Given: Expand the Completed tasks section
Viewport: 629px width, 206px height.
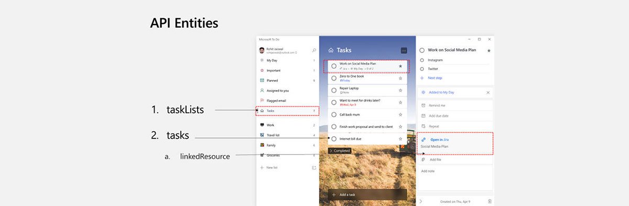Looking at the screenshot, I should [339, 150].
